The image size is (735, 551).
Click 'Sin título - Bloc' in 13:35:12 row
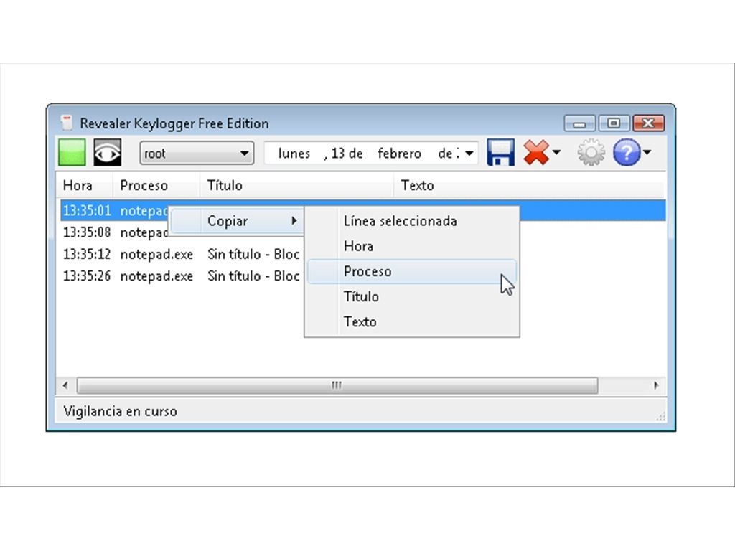253,254
